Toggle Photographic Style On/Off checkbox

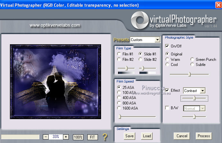167,46
